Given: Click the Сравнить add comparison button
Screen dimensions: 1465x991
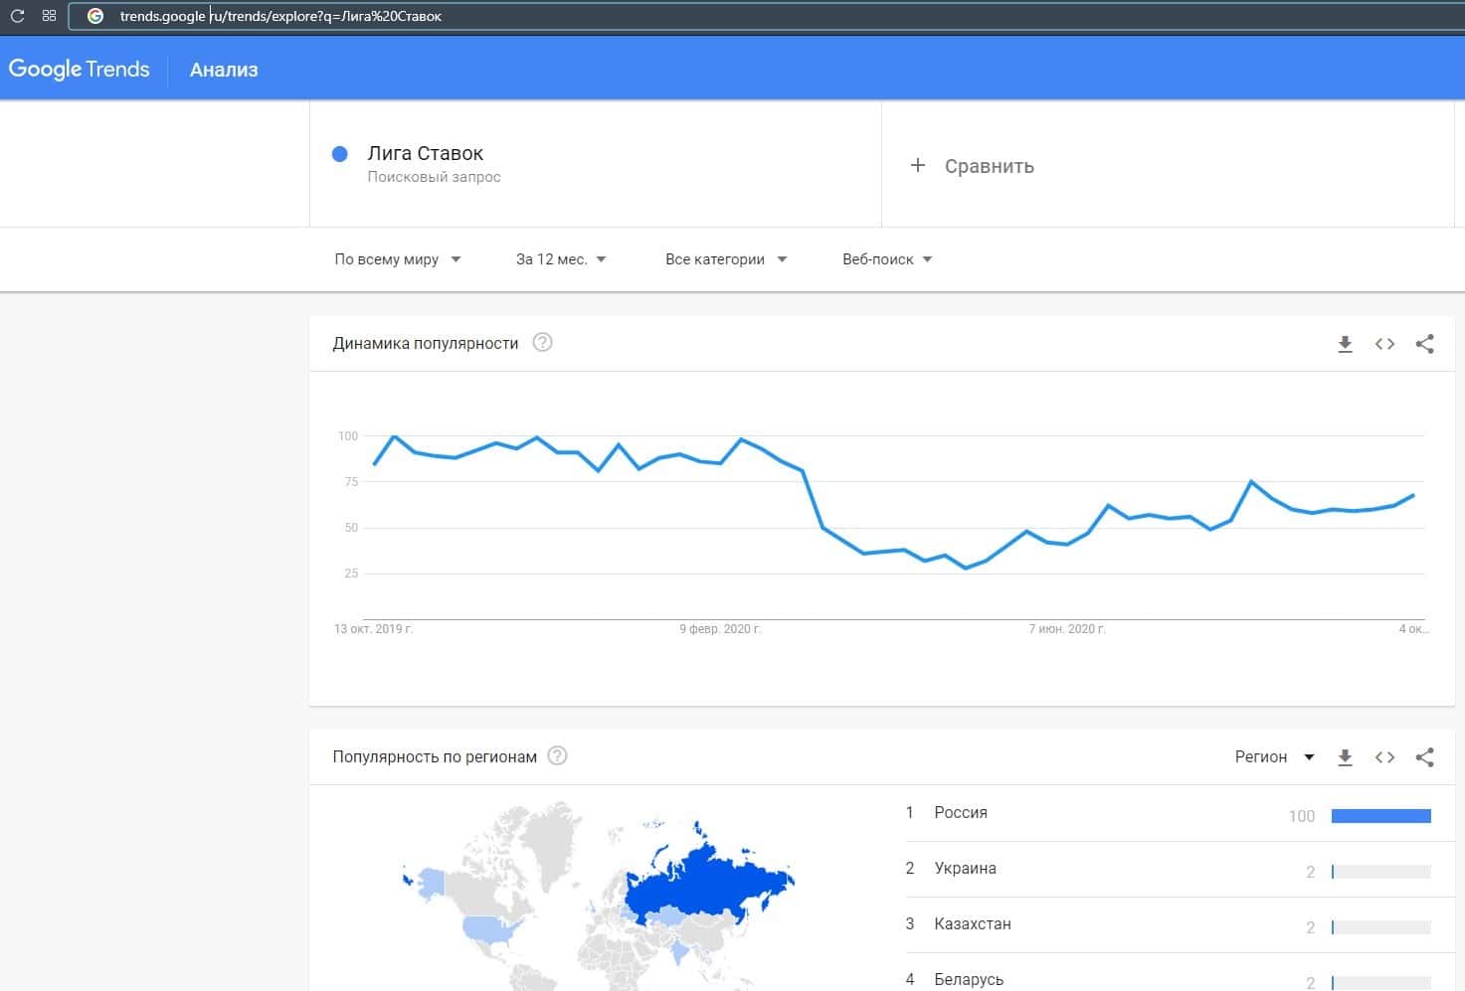Looking at the screenshot, I should point(973,166).
